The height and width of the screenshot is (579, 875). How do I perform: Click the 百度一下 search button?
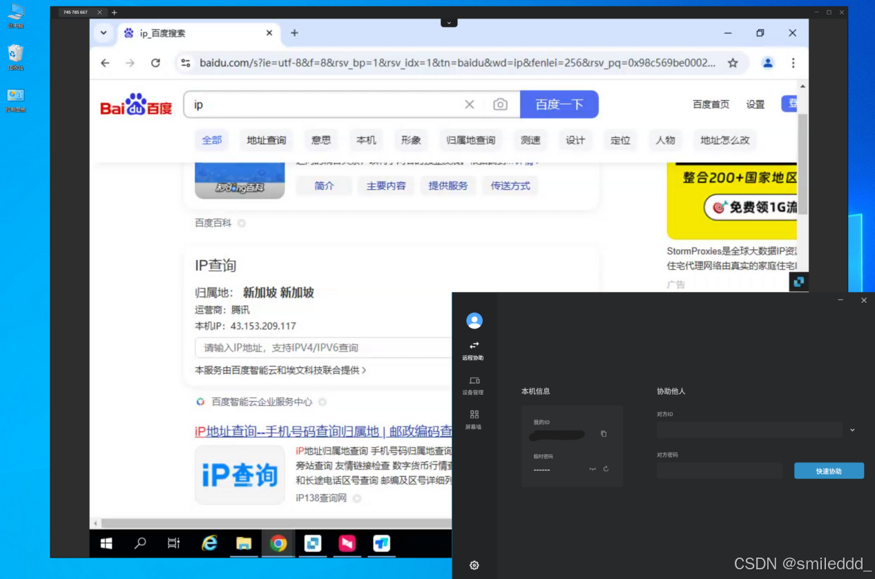click(x=559, y=104)
